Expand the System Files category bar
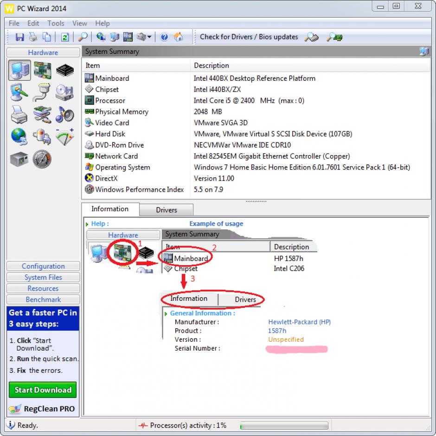This screenshot has height=436, width=436. [43, 277]
